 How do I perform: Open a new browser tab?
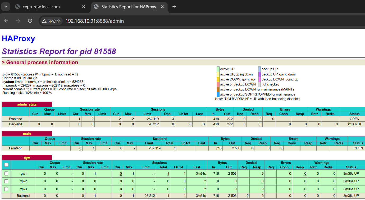click(x=174, y=7)
